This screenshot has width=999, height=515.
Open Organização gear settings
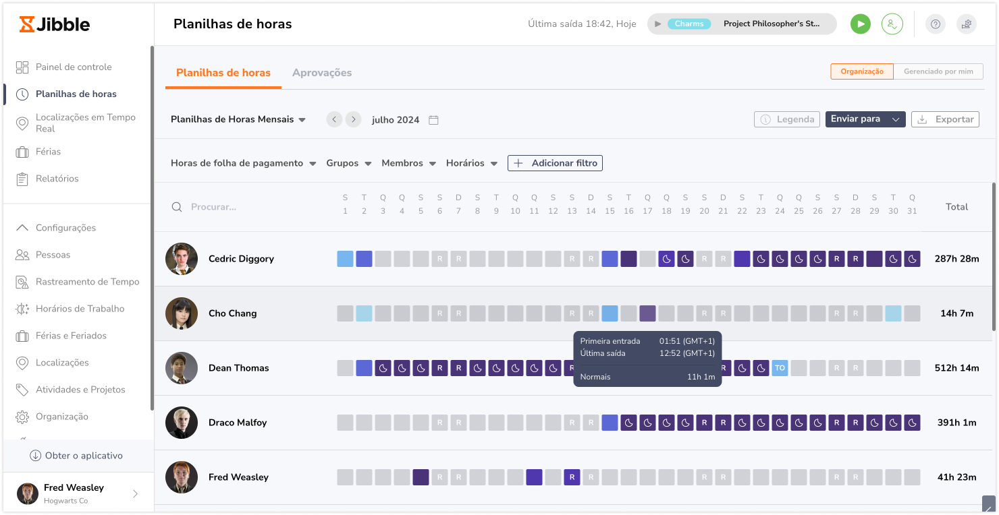22,417
